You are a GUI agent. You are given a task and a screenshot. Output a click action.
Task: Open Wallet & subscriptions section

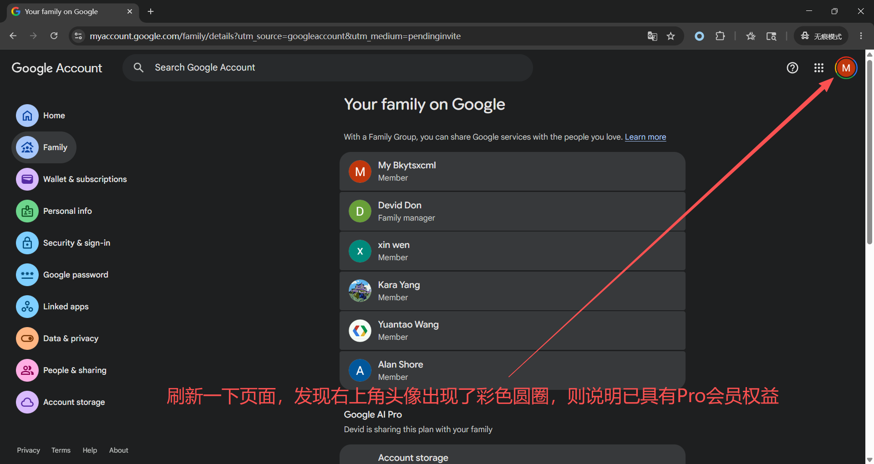click(71, 179)
